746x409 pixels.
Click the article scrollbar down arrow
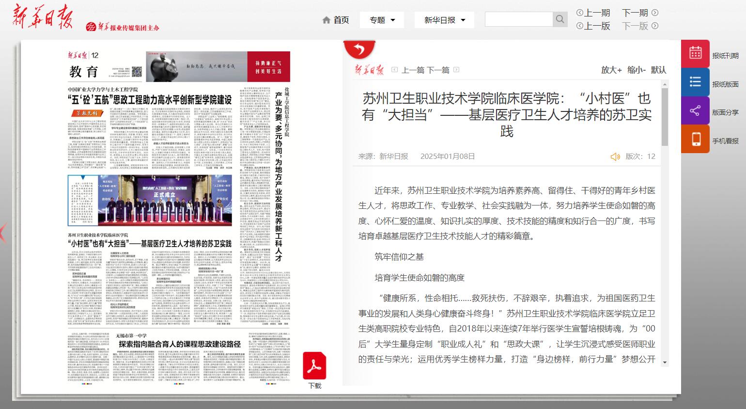665,362
